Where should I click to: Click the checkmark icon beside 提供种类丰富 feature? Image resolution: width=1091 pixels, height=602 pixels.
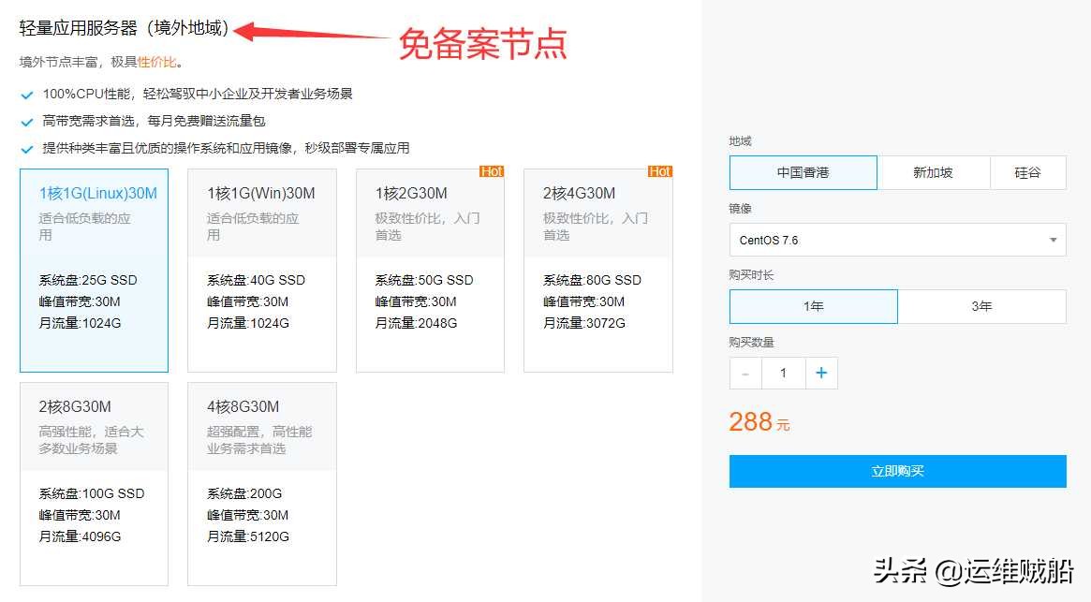[25, 147]
